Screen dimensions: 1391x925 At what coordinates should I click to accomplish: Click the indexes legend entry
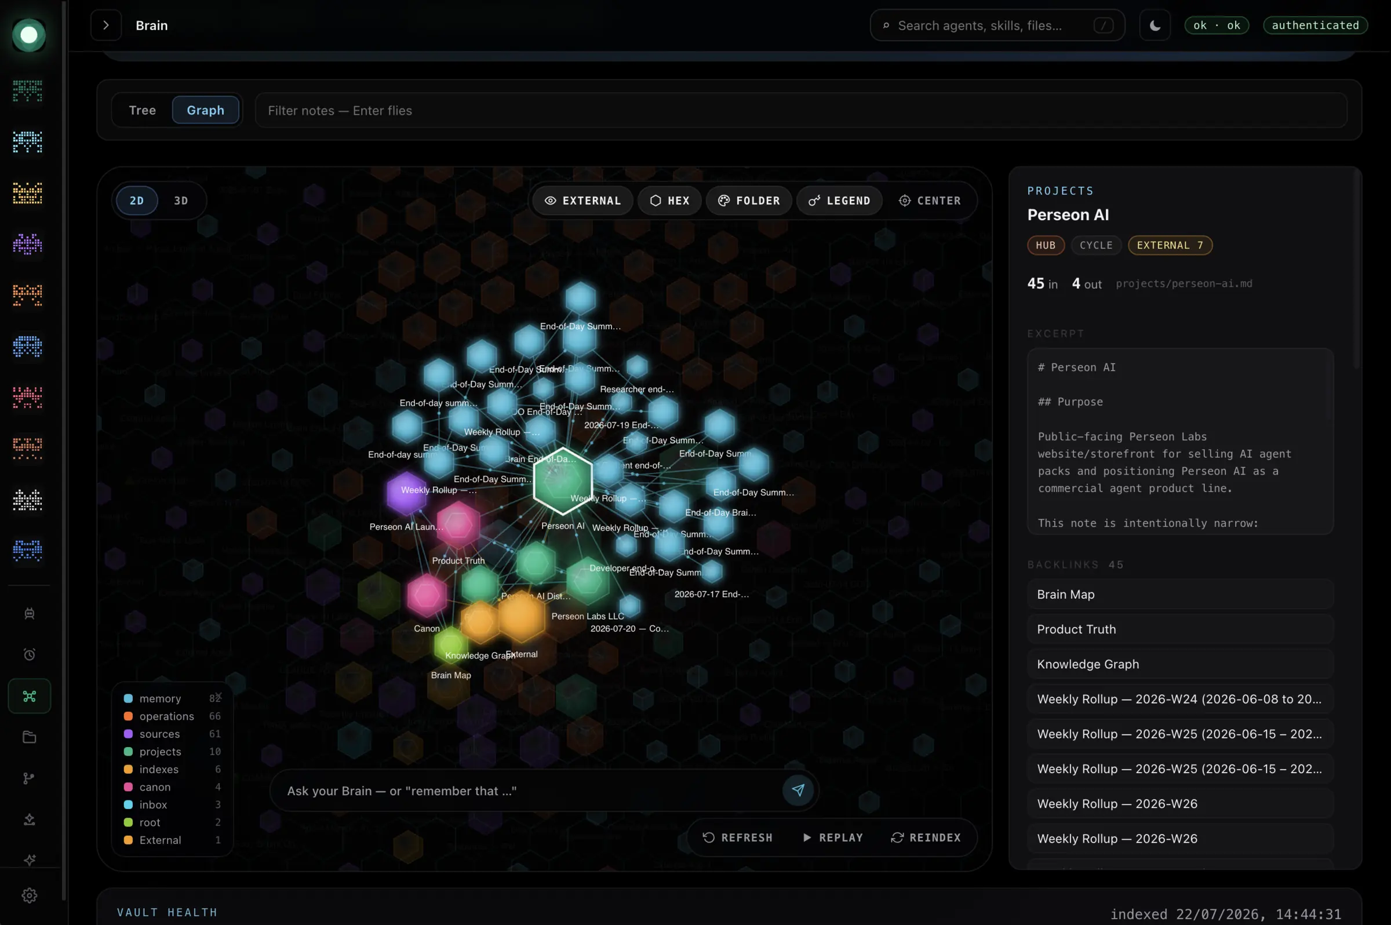[172, 769]
